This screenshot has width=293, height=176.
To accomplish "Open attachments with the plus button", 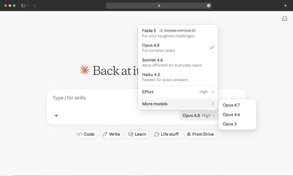I will [x=56, y=115].
